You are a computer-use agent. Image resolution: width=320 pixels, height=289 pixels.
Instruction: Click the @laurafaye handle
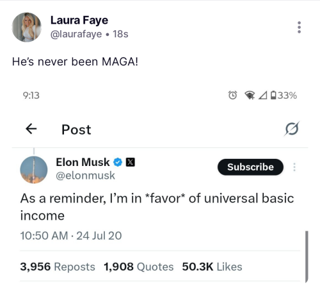[x=76, y=34]
